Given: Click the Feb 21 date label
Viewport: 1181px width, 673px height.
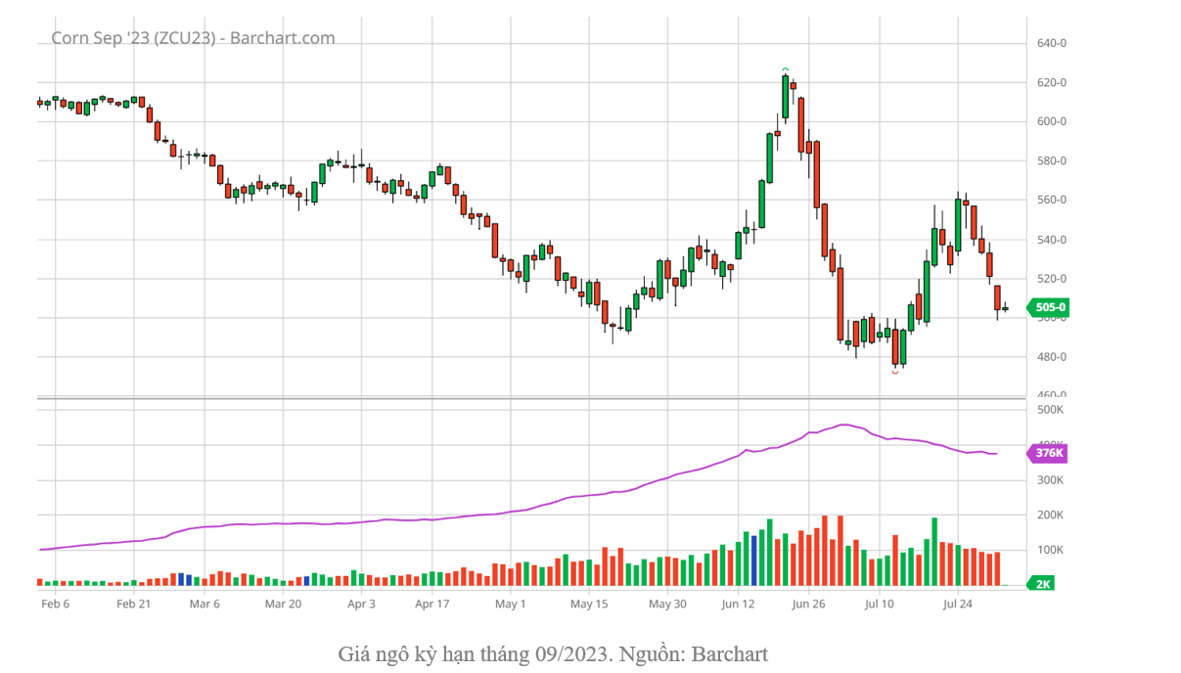Looking at the screenshot, I should (x=133, y=604).
